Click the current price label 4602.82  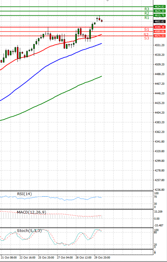pos(159,21)
